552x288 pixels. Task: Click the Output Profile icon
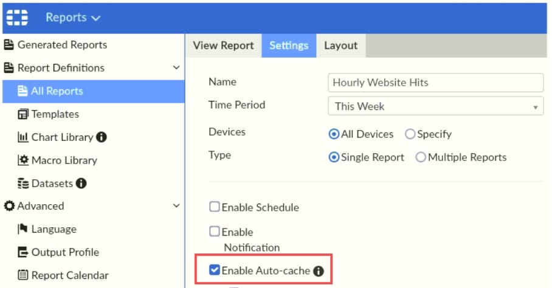point(23,252)
